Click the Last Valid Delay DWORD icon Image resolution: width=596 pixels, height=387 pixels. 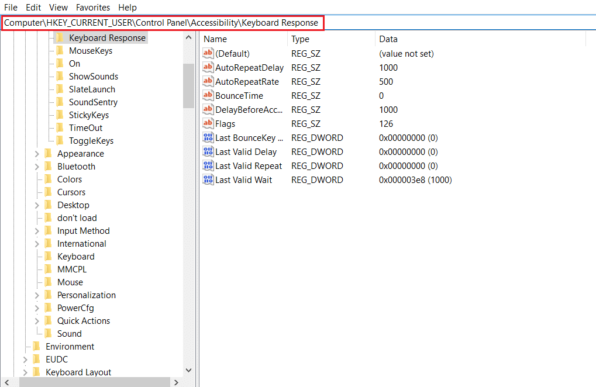click(x=208, y=151)
